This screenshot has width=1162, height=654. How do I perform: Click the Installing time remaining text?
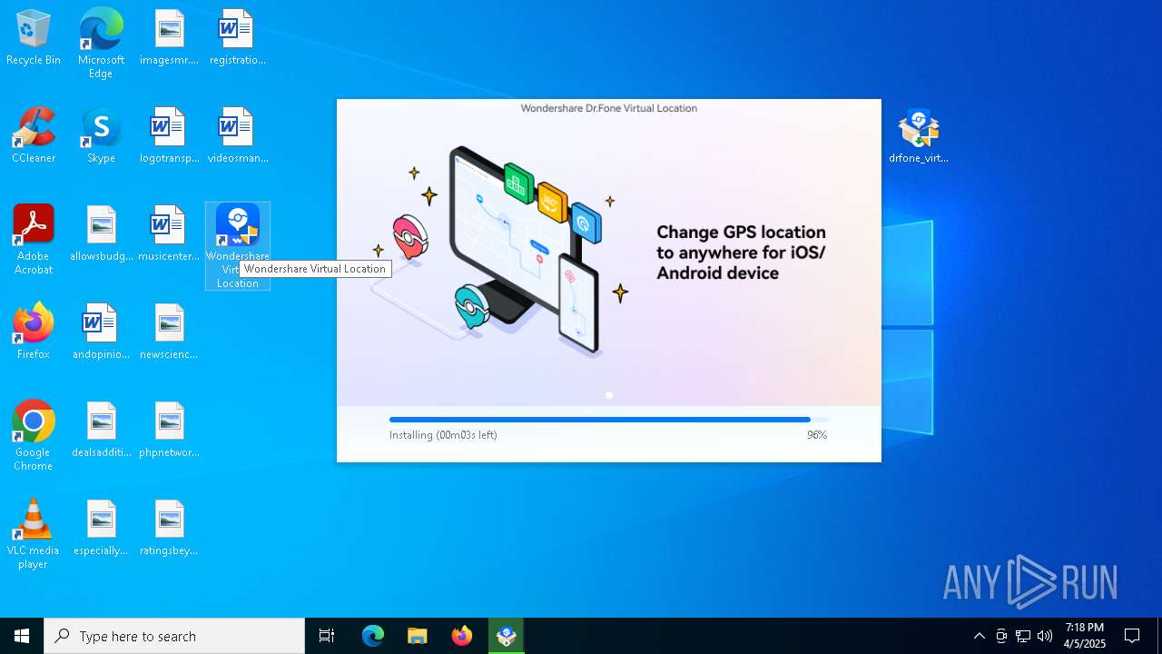[443, 435]
